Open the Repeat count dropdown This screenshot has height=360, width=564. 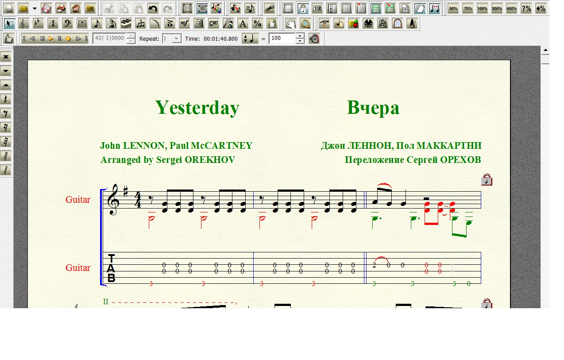click(x=177, y=39)
